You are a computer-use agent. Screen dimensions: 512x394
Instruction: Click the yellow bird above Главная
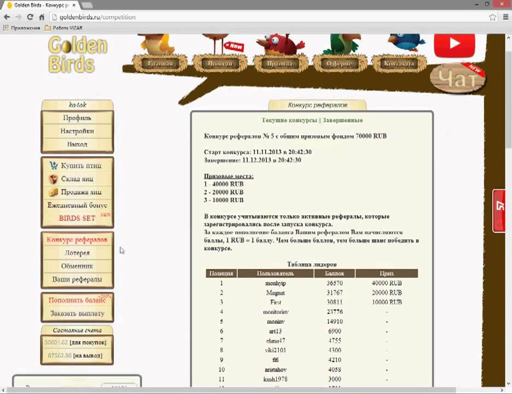(x=157, y=43)
